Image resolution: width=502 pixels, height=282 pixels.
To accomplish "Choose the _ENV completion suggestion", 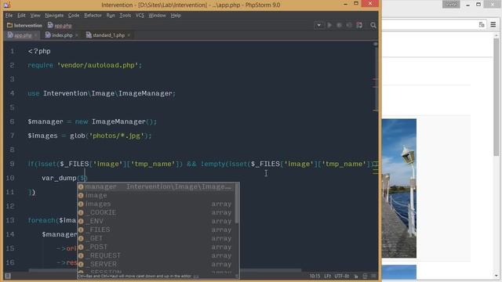I will pyautogui.click(x=156, y=221).
